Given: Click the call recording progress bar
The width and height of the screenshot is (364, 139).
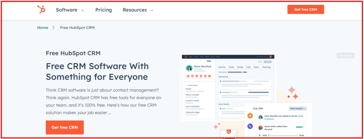Looking at the screenshot, I should [x=283, y=135].
